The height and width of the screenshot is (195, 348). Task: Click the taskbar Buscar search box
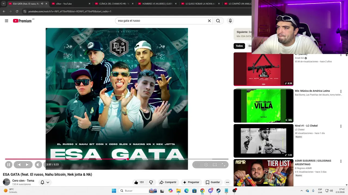coord(138,191)
